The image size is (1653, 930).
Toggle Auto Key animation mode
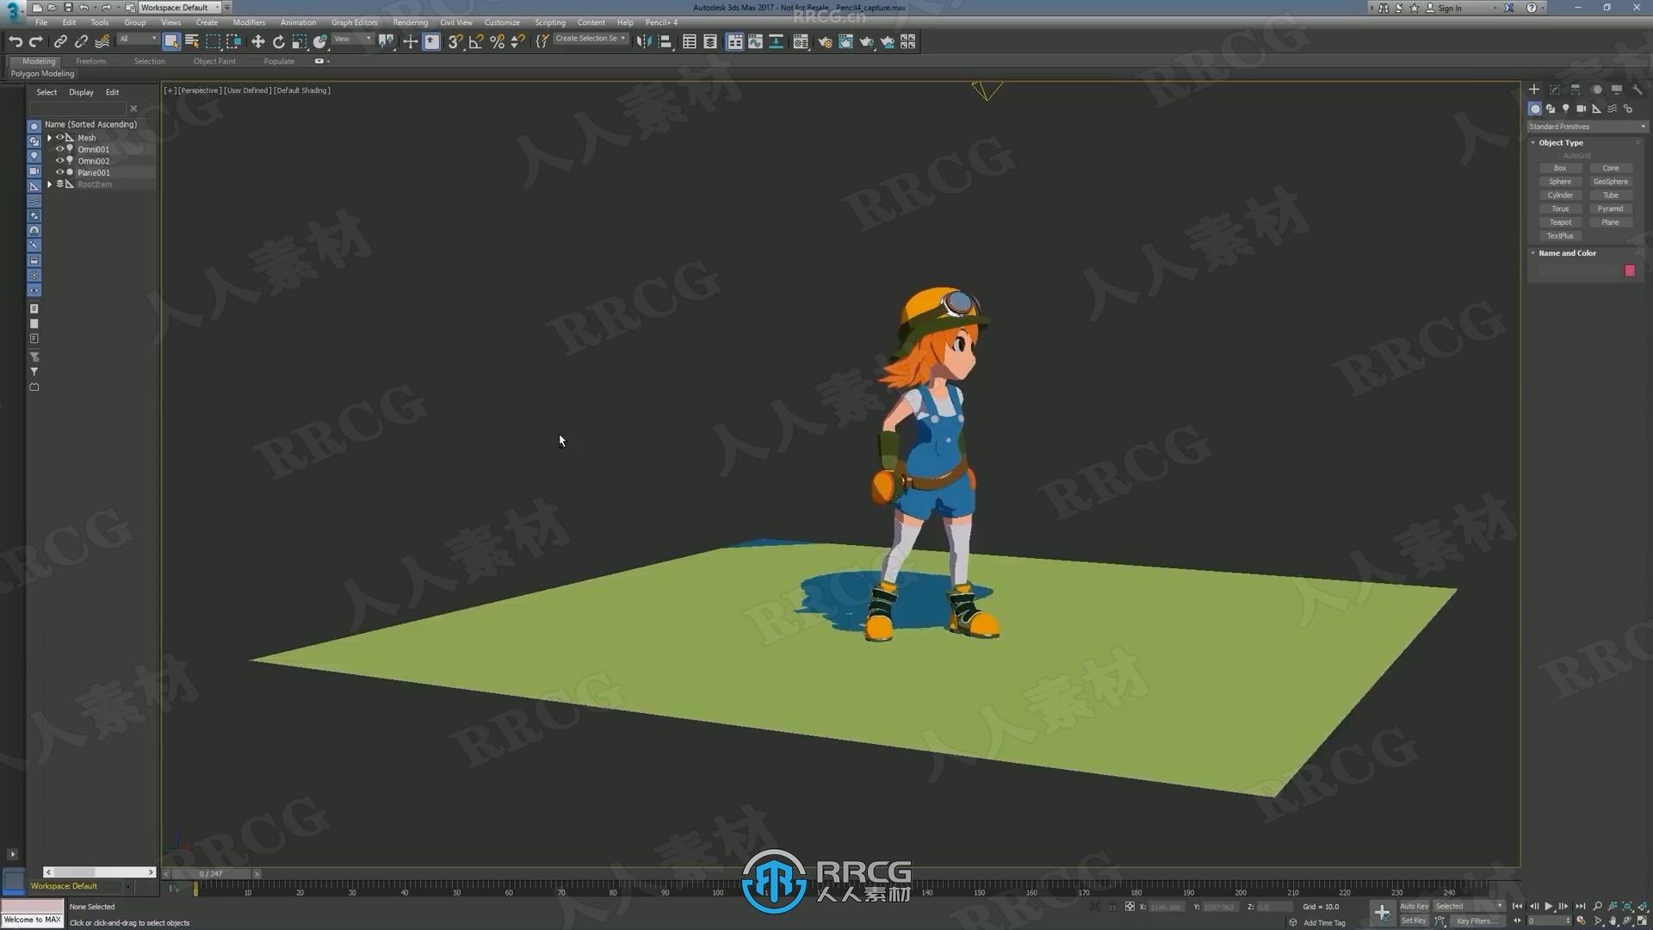1414,906
